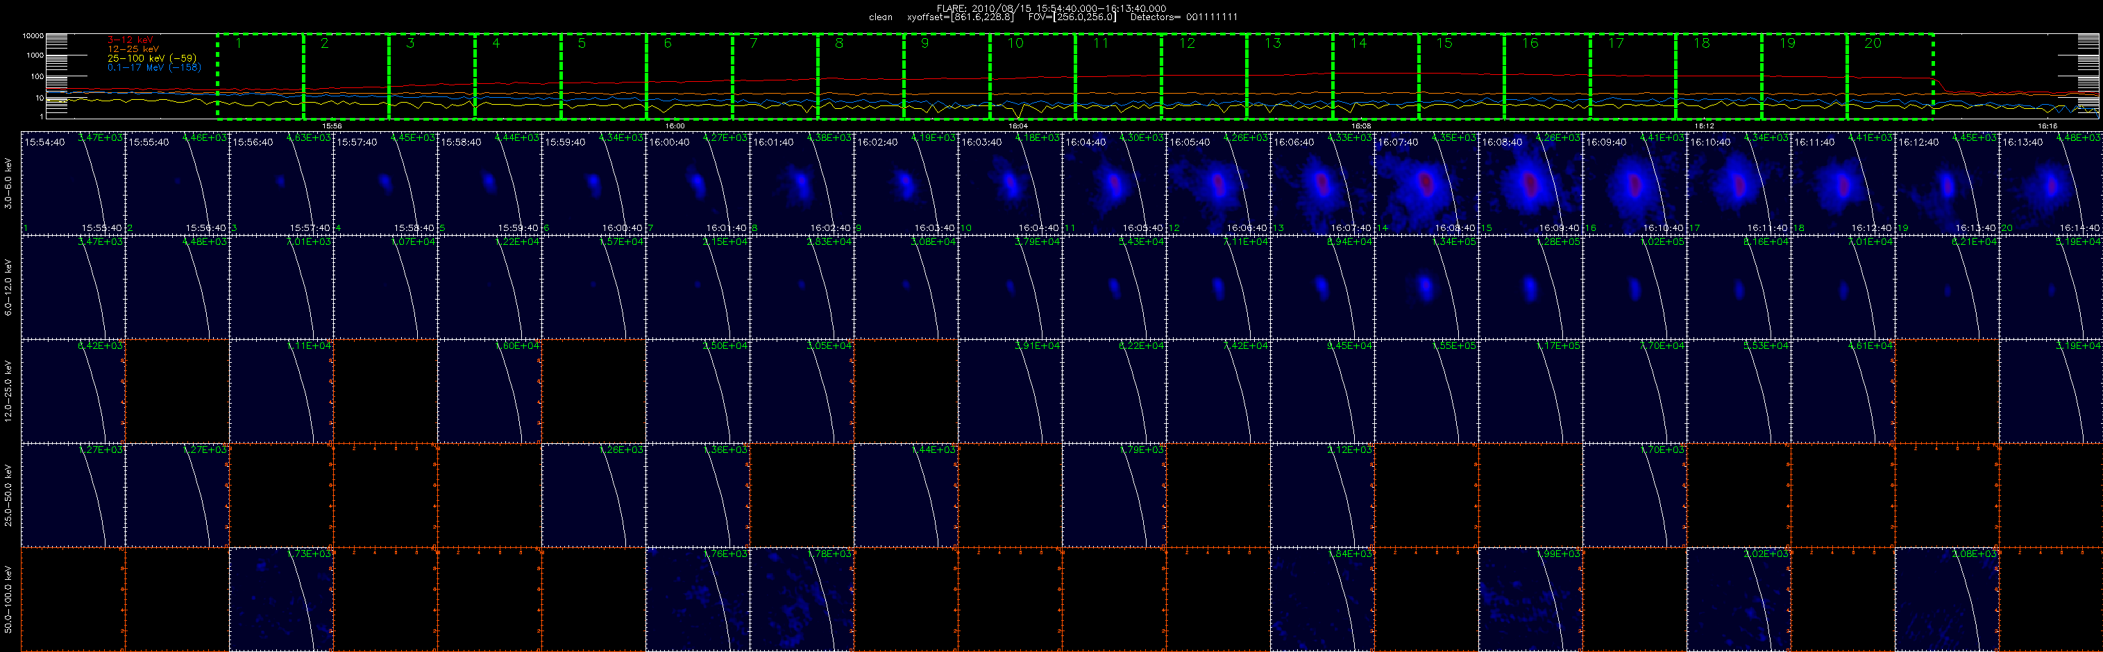This screenshot has height=652, width=2103.
Task: Click the 6.0-12.0 keV row label
Action: click(8, 287)
